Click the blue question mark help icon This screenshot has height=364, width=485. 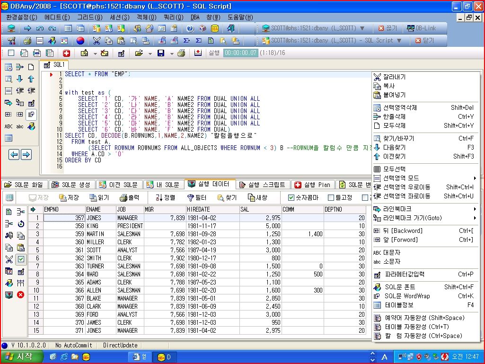point(190,28)
